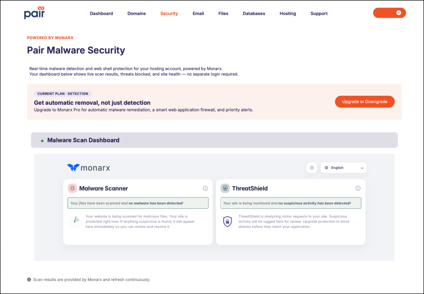The width and height of the screenshot is (424, 294).
Task: Click the green status dot by Malware Scan Dashboard
Action: [42, 141]
